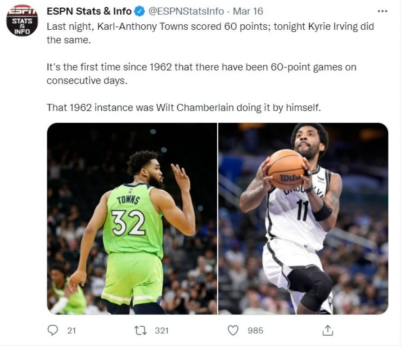Screen dimensions: 405x347
Task: Click the reply speech bubble icon
Action: tap(53, 330)
